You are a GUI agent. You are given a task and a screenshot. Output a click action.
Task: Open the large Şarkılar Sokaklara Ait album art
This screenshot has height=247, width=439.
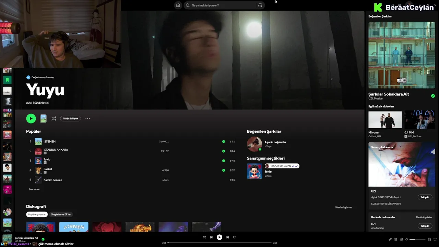click(x=402, y=55)
